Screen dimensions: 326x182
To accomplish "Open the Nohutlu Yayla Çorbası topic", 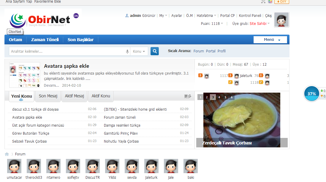I will tap(121, 141).
